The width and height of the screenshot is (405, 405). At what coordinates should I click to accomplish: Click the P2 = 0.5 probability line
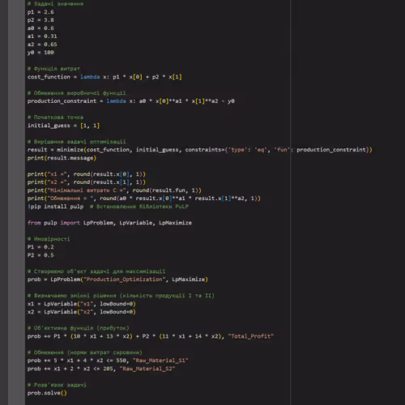click(40, 255)
